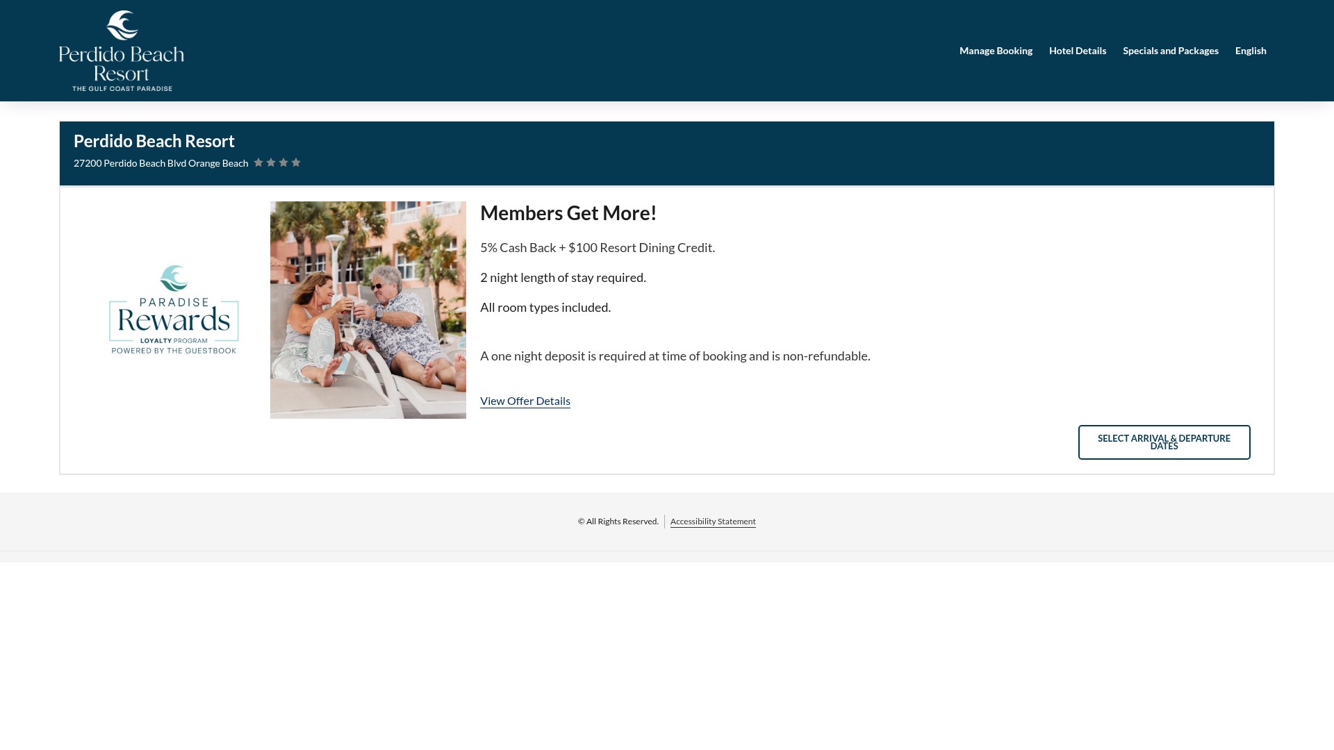
Task: Click the Members Get More! heading
Action: (x=568, y=213)
